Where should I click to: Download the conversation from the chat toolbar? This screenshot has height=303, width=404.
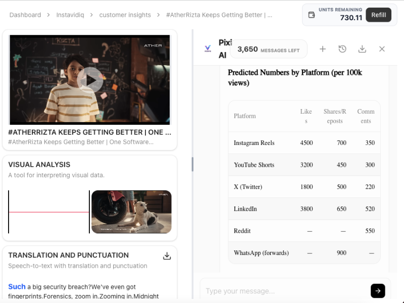(362, 49)
